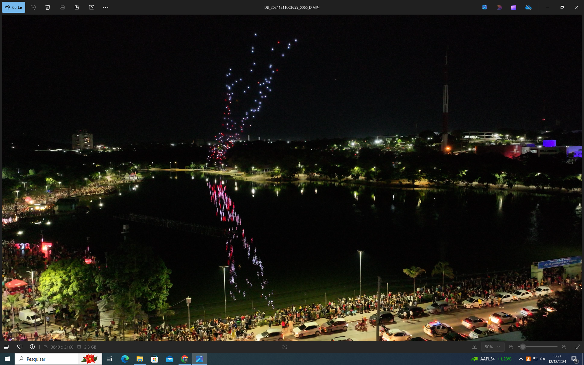Click the Cortar trim button
Image resolution: width=584 pixels, height=365 pixels.
click(14, 7)
